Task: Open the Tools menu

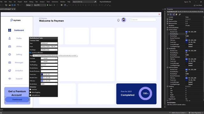Action: tap(48, 2)
